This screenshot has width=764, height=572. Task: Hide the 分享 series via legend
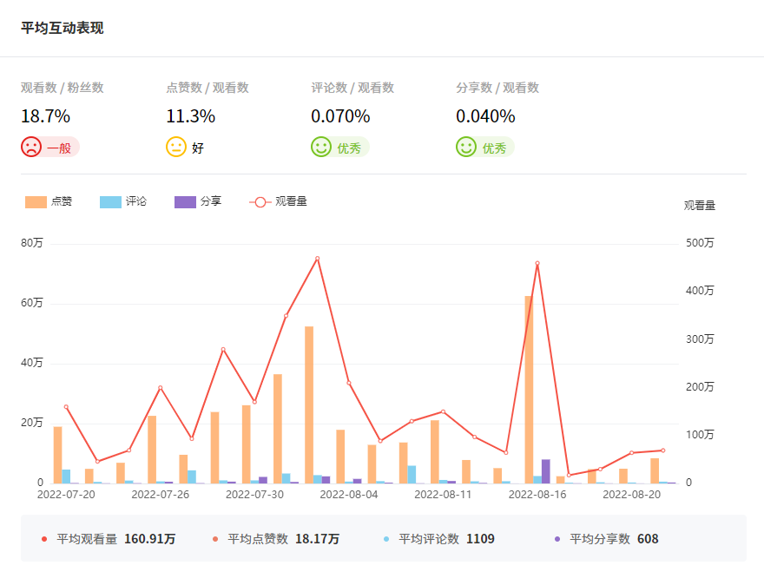210,201
